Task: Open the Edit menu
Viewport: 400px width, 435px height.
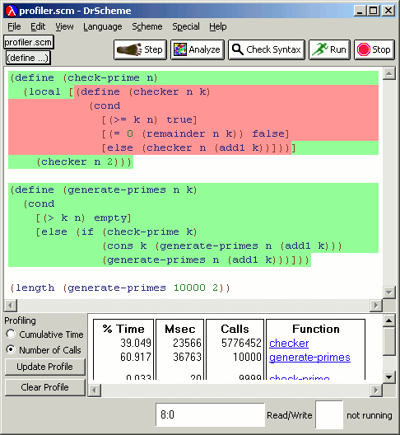Action: click(38, 26)
